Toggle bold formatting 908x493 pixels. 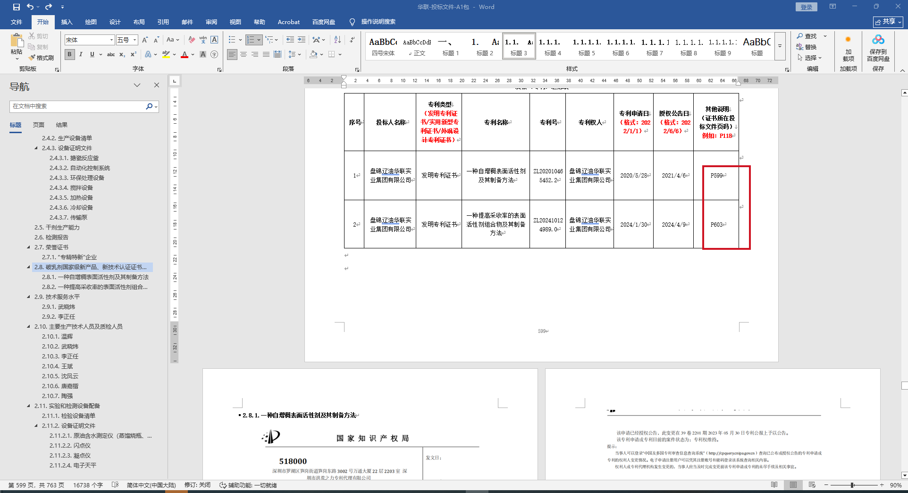[x=70, y=55]
